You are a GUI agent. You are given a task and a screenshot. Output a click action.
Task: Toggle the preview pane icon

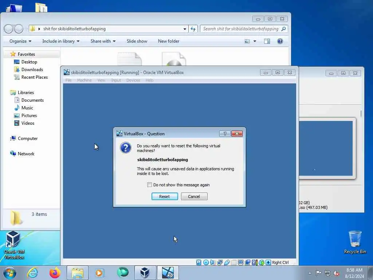coord(267,41)
